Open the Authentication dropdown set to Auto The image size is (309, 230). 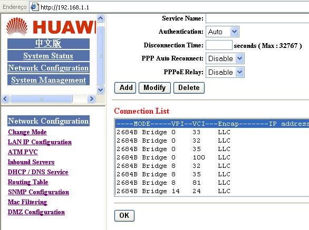click(223, 32)
